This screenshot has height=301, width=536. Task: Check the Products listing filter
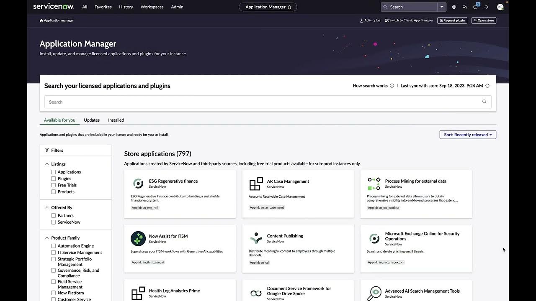pyautogui.click(x=53, y=192)
